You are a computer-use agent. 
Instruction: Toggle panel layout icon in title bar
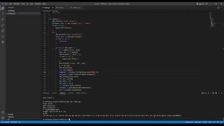(x=200, y=4)
